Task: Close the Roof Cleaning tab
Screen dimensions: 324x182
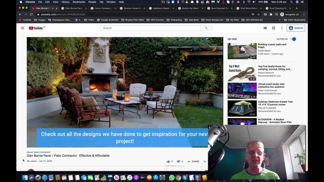Action: click(290, 8)
